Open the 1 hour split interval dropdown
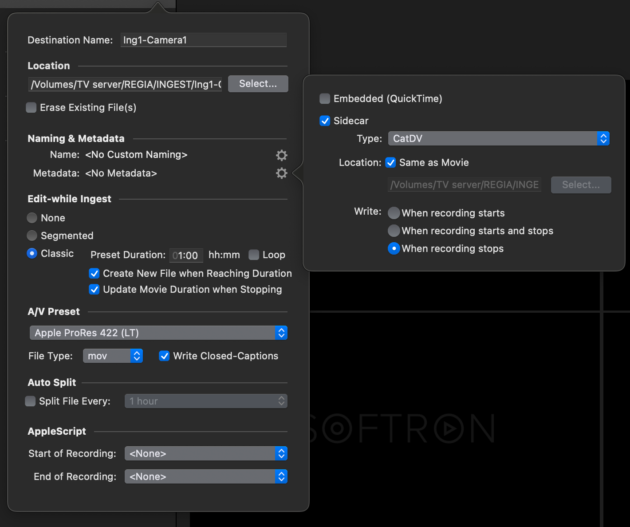Screen dimensions: 630x527 point(206,401)
